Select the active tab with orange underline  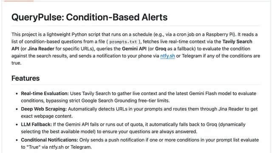(19, 1)
